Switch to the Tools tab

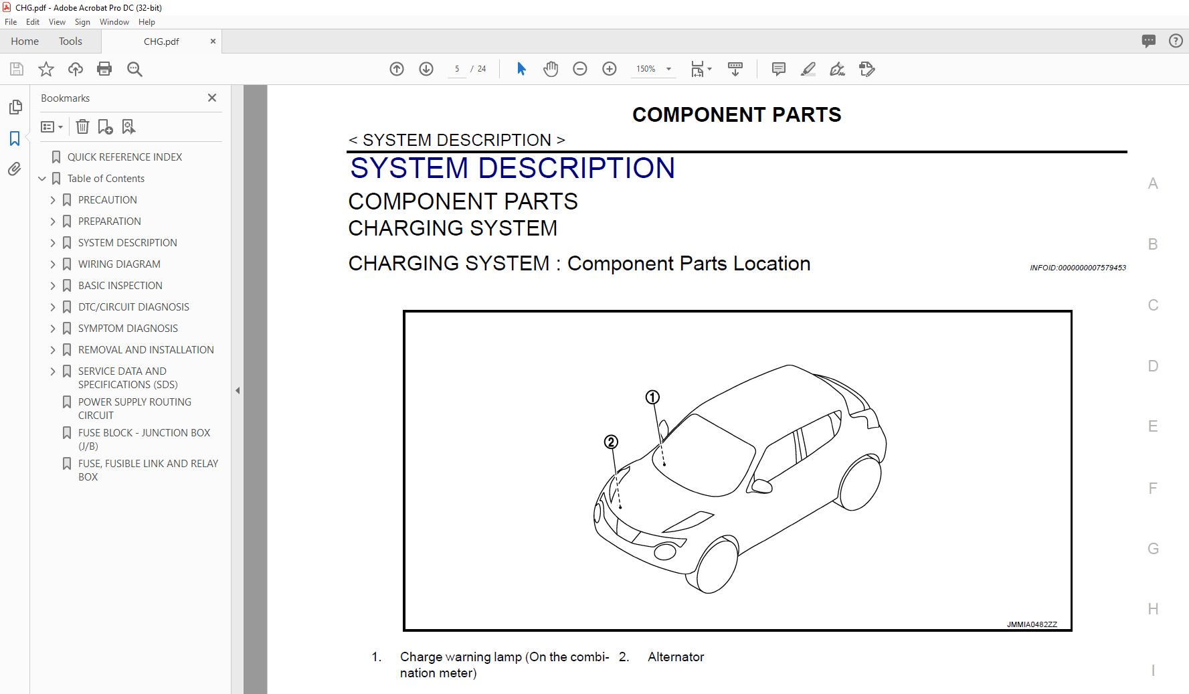[70, 41]
